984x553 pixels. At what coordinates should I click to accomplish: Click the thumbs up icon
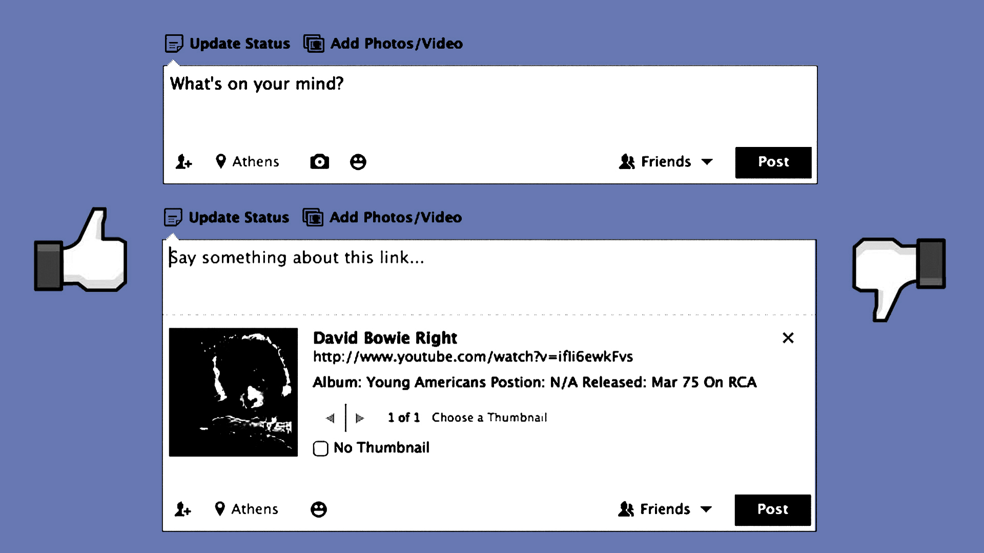point(81,251)
